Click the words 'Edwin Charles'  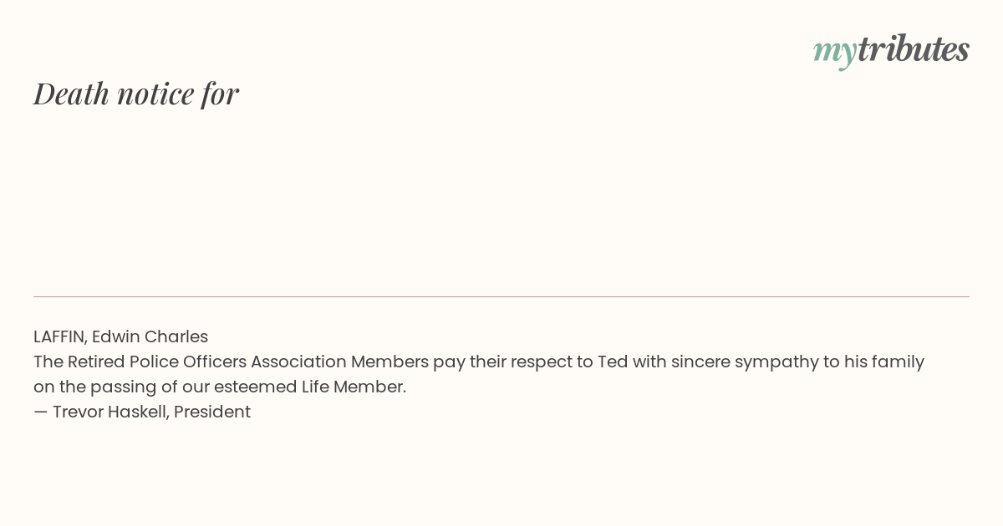tap(150, 336)
